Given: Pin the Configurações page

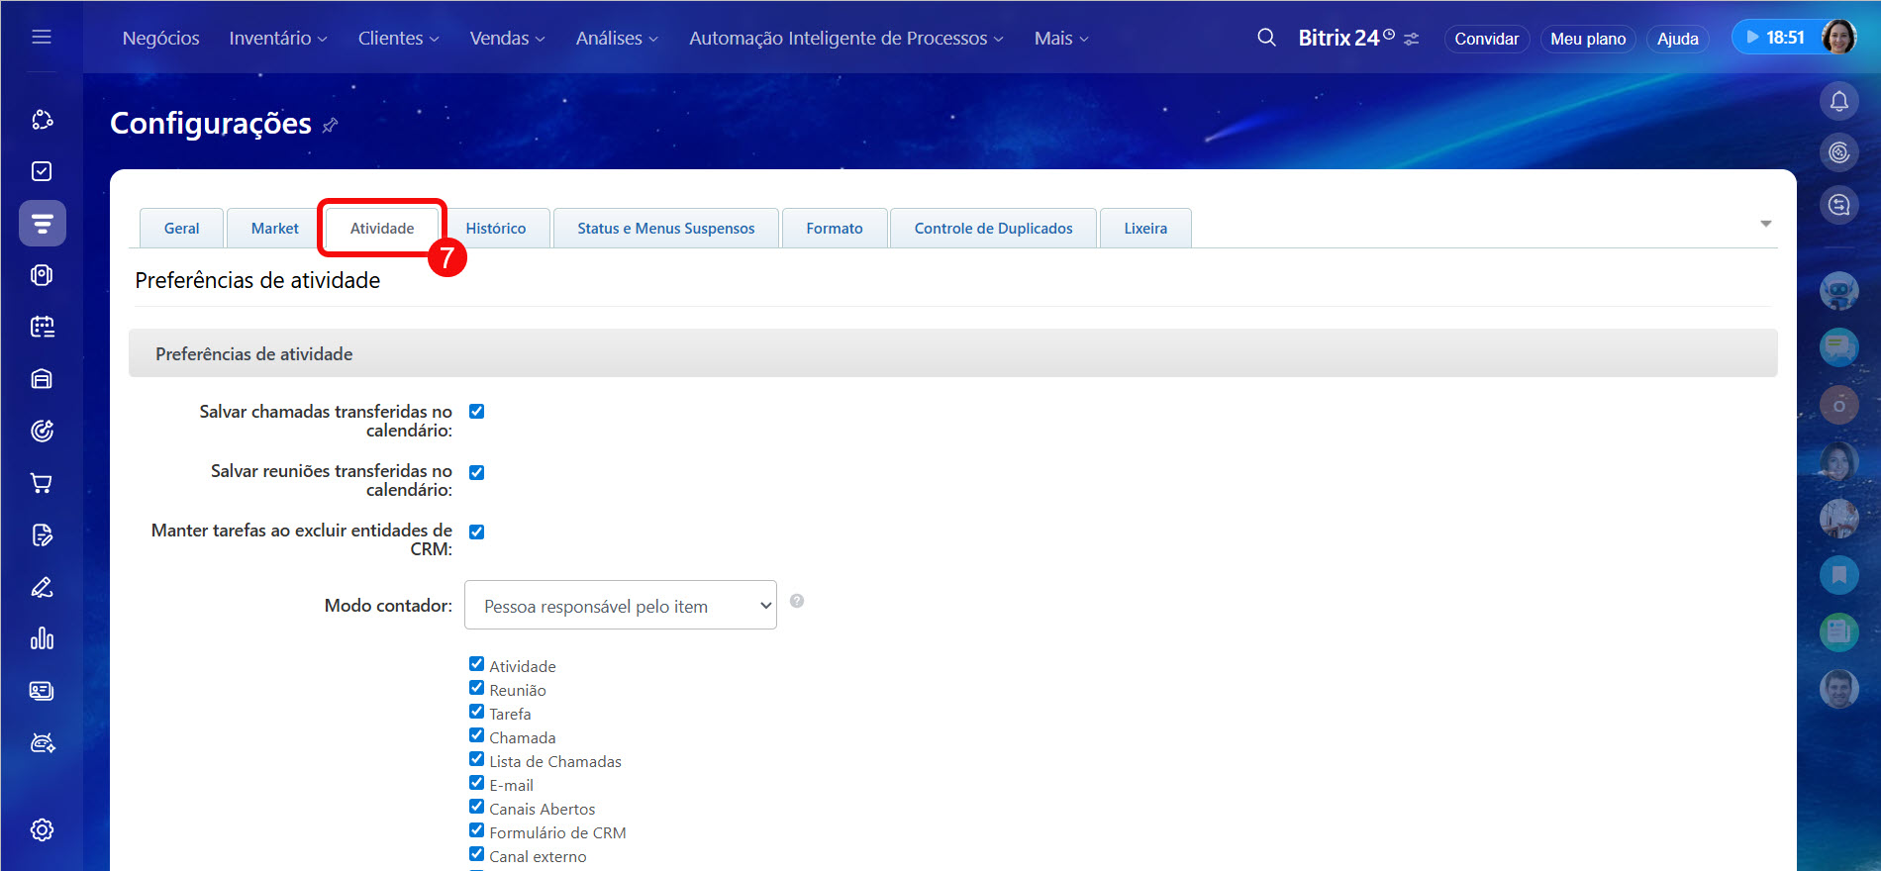Looking at the screenshot, I should [331, 125].
